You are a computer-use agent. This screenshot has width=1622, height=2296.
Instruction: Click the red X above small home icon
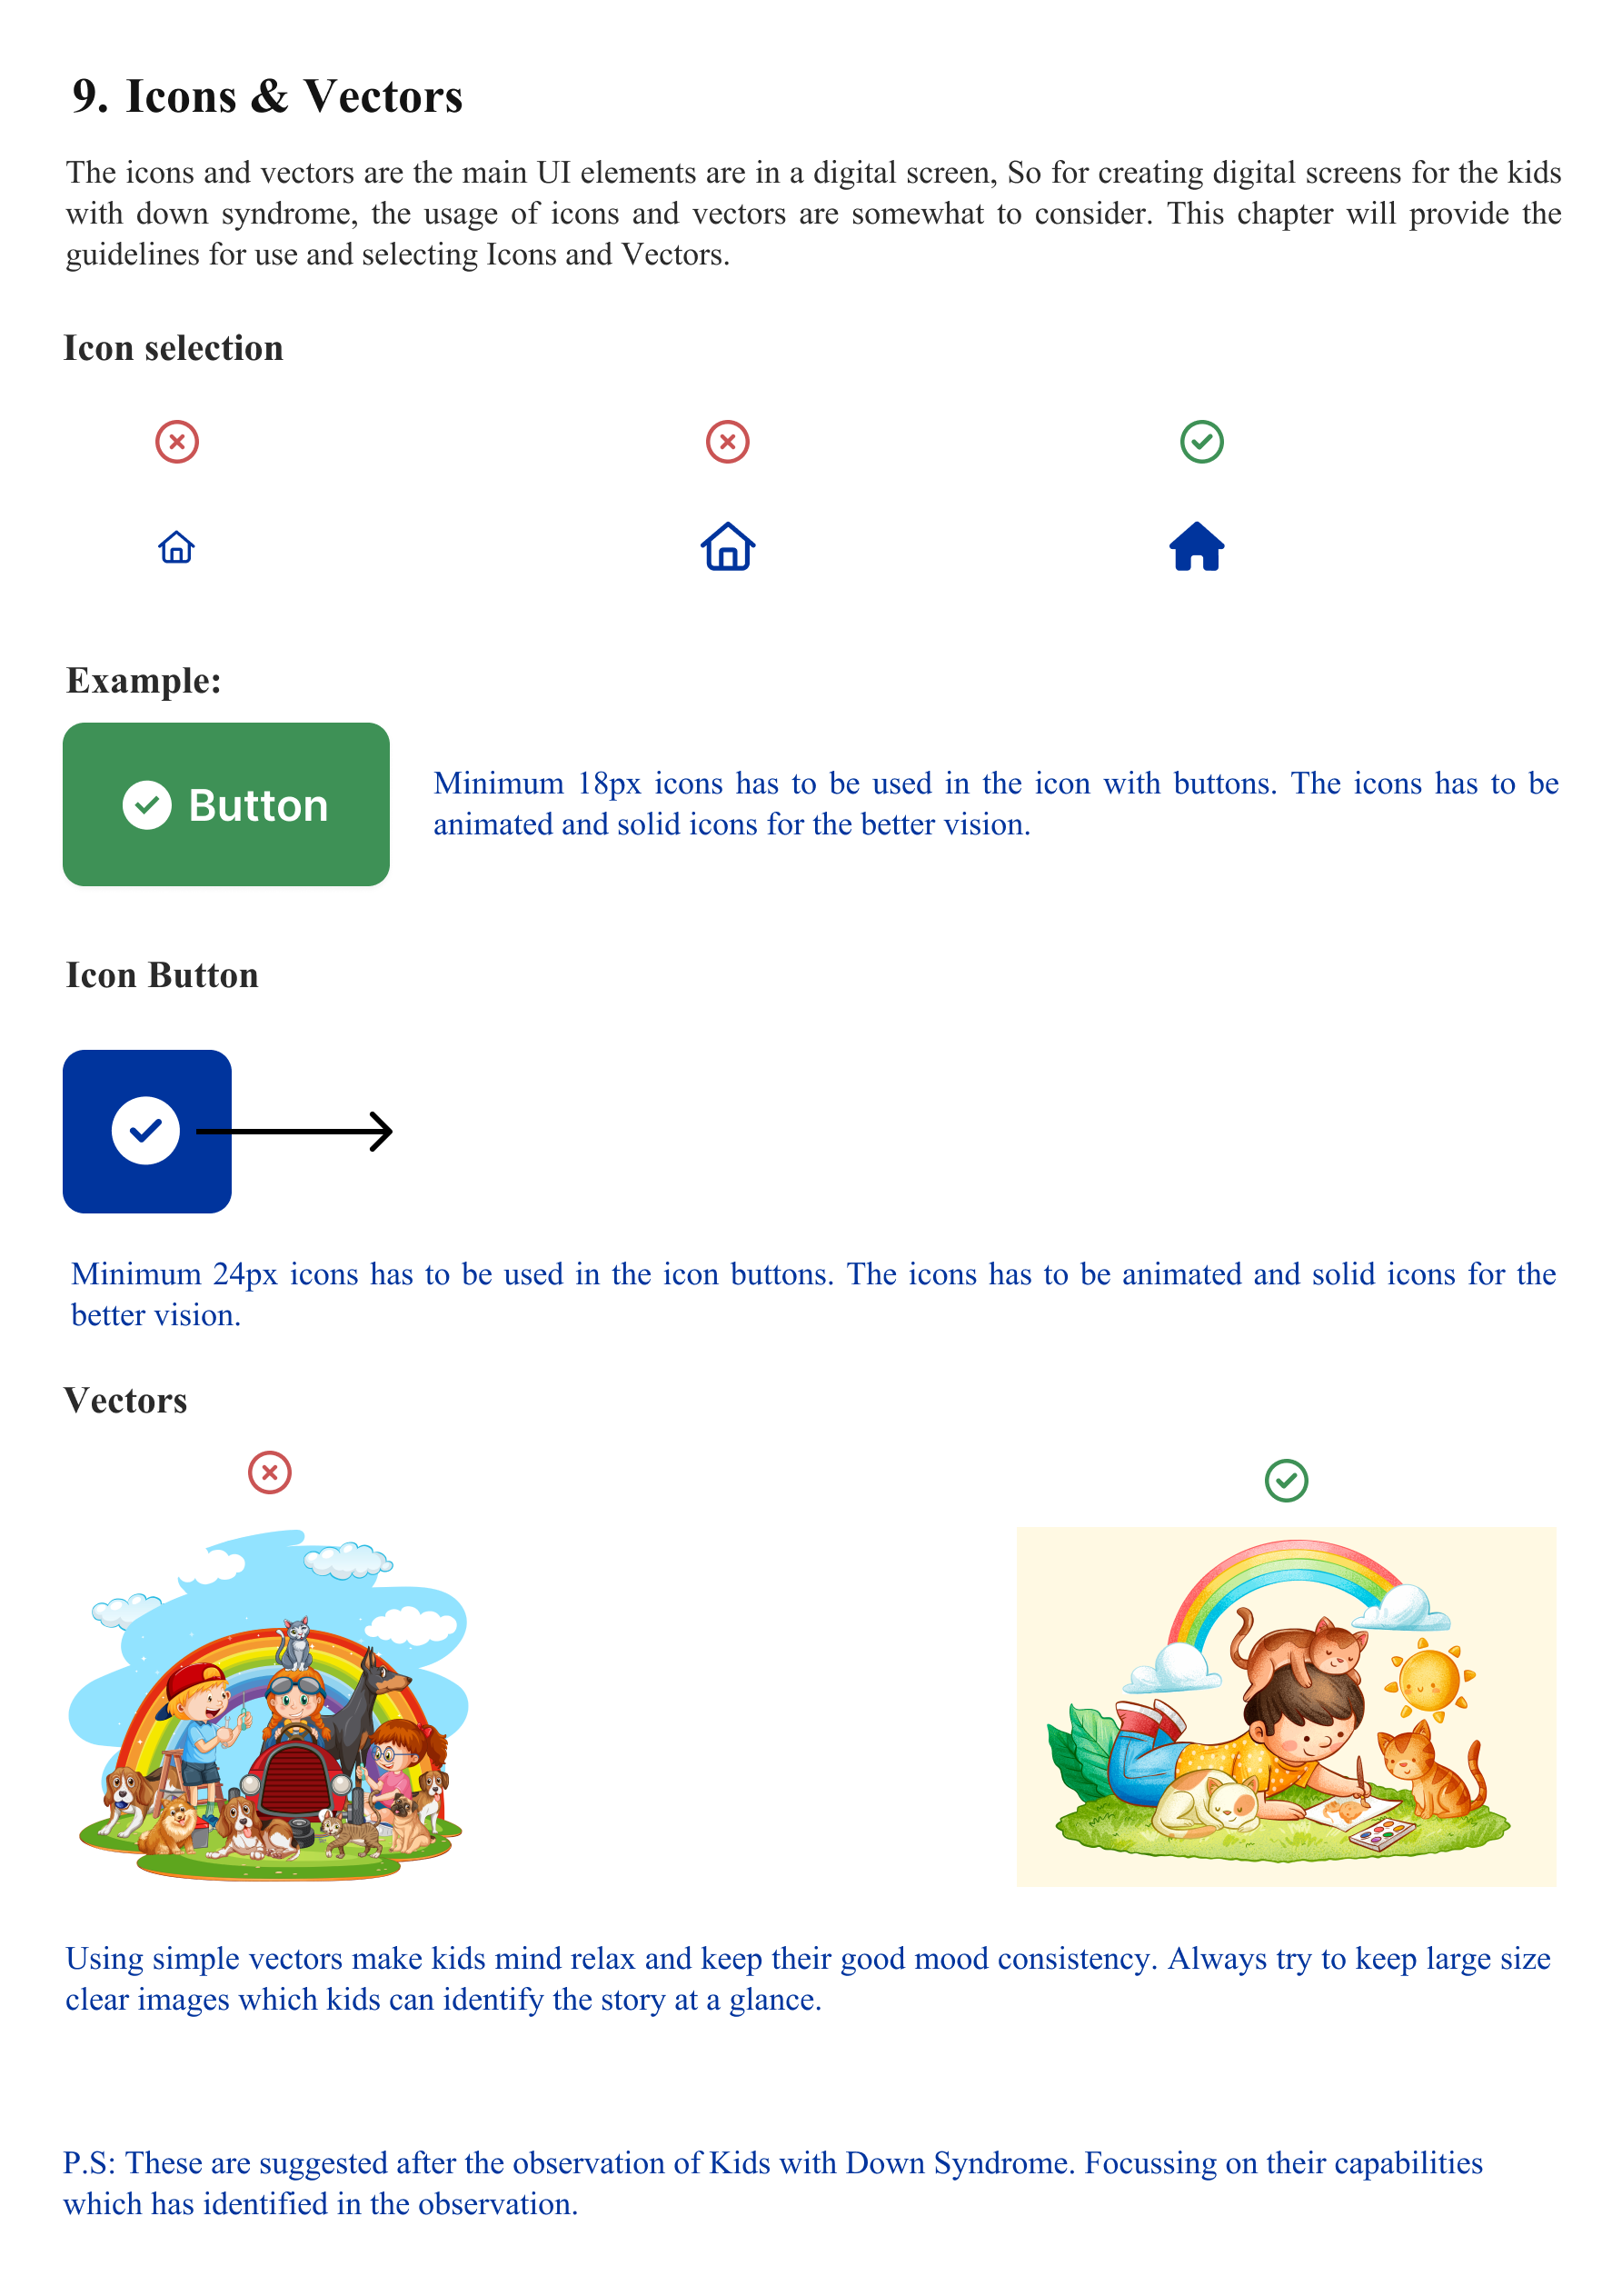[177, 441]
